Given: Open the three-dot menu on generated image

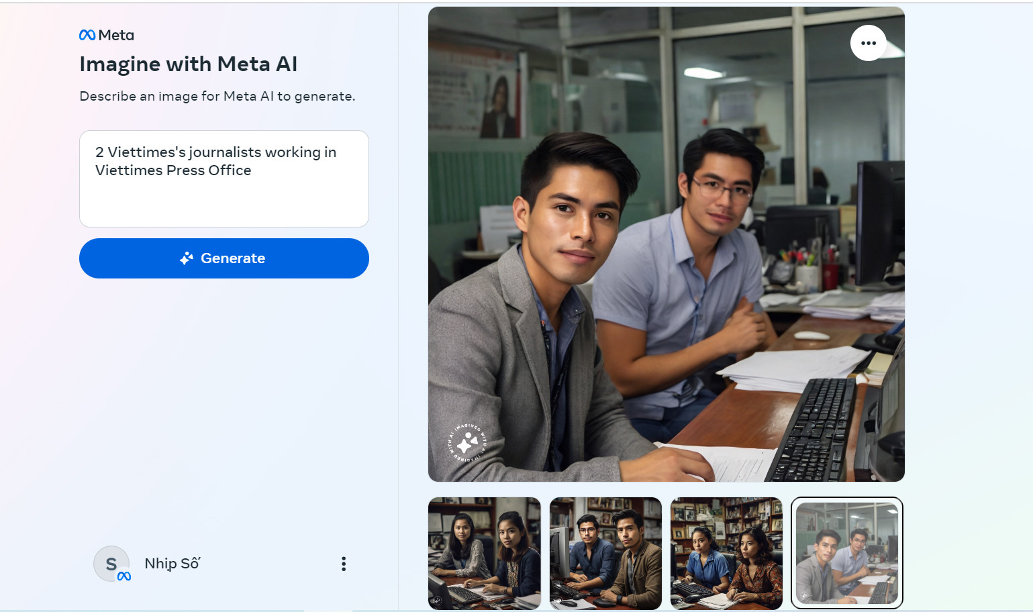Looking at the screenshot, I should tap(869, 43).
